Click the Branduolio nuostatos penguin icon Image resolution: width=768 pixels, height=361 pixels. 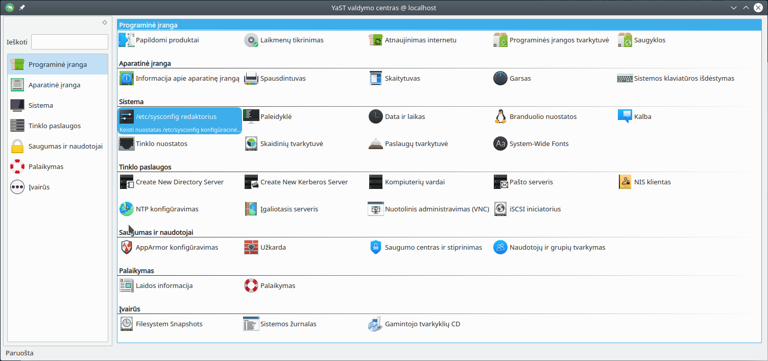click(500, 117)
